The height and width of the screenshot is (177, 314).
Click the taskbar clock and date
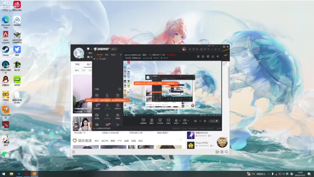(300, 174)
